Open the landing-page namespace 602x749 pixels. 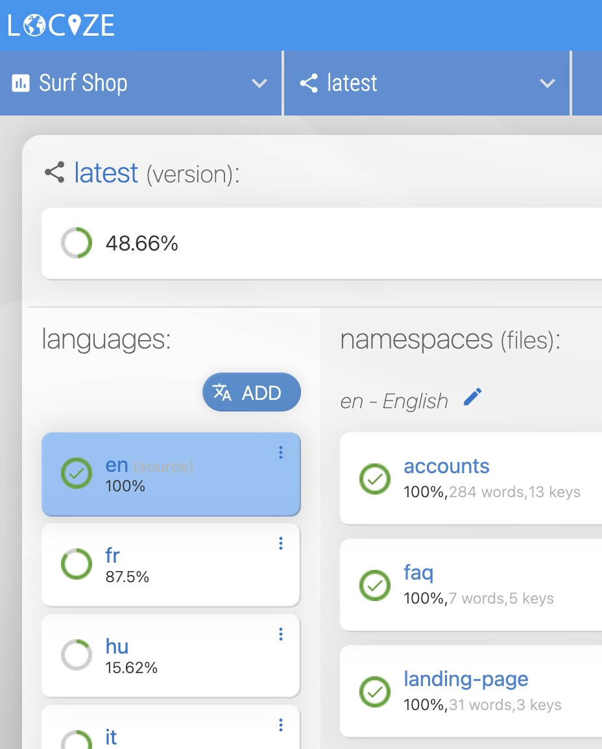[466, 679]
